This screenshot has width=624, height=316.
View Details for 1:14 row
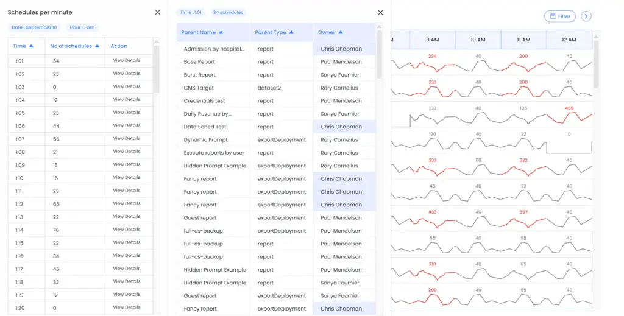click(x=127, y=230)
